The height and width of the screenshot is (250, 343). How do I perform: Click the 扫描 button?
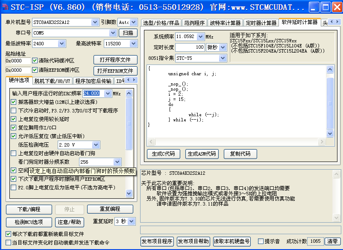128,33
